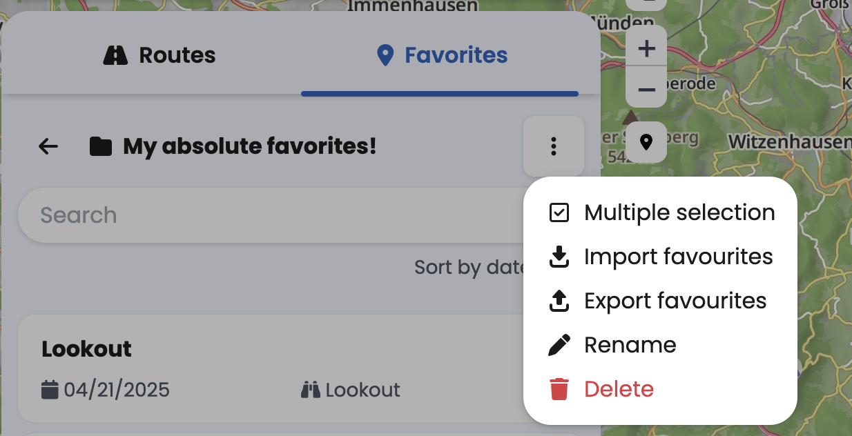
Task: Select Delete in the context menu
Action: pyautogui.click(x=619, y=389)
